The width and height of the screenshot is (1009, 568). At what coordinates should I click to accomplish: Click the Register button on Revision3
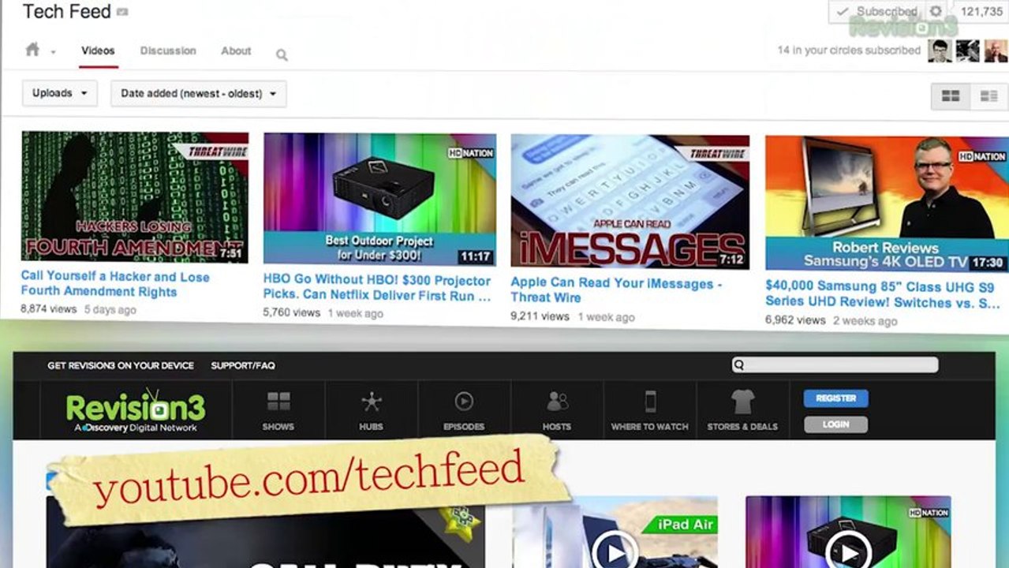point(836,398)
